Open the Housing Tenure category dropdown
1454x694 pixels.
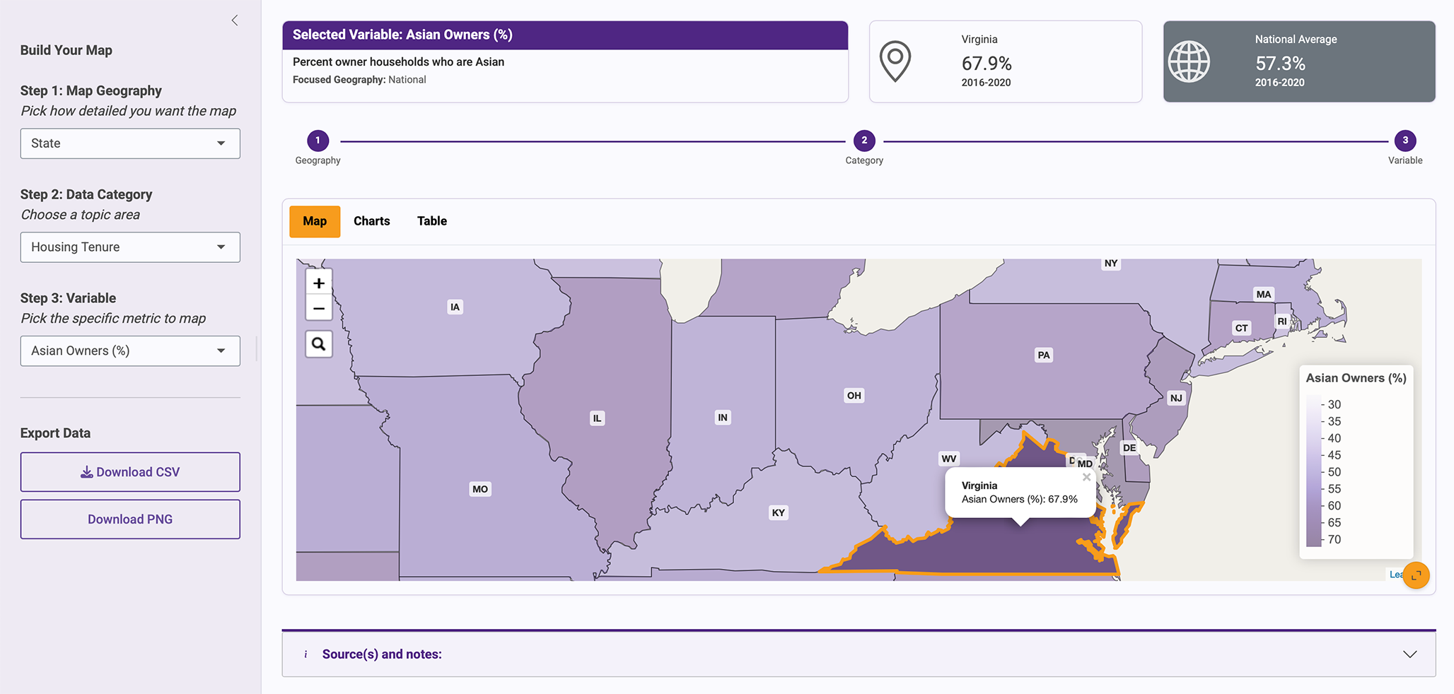pyautogui.click(x=130, y=247)
